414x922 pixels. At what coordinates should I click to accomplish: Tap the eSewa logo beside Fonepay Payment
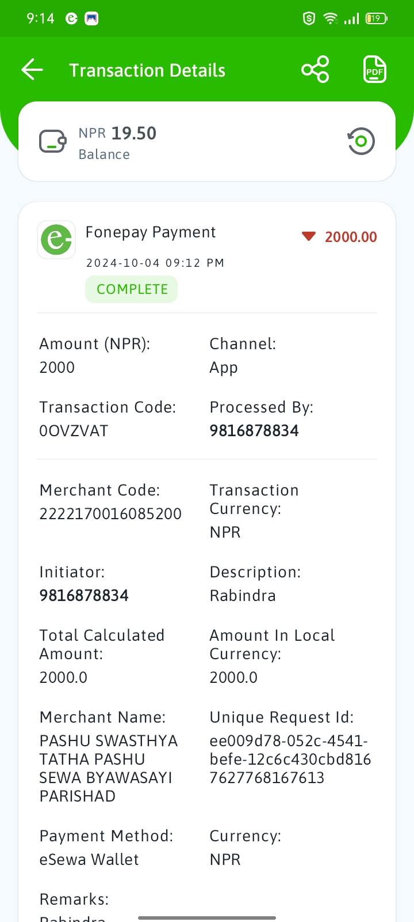point(56,239)
